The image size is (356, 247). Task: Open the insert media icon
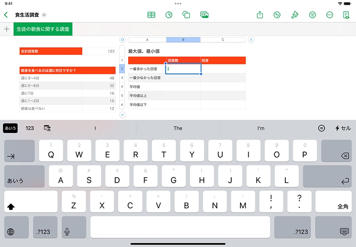(x=204, y=15)
